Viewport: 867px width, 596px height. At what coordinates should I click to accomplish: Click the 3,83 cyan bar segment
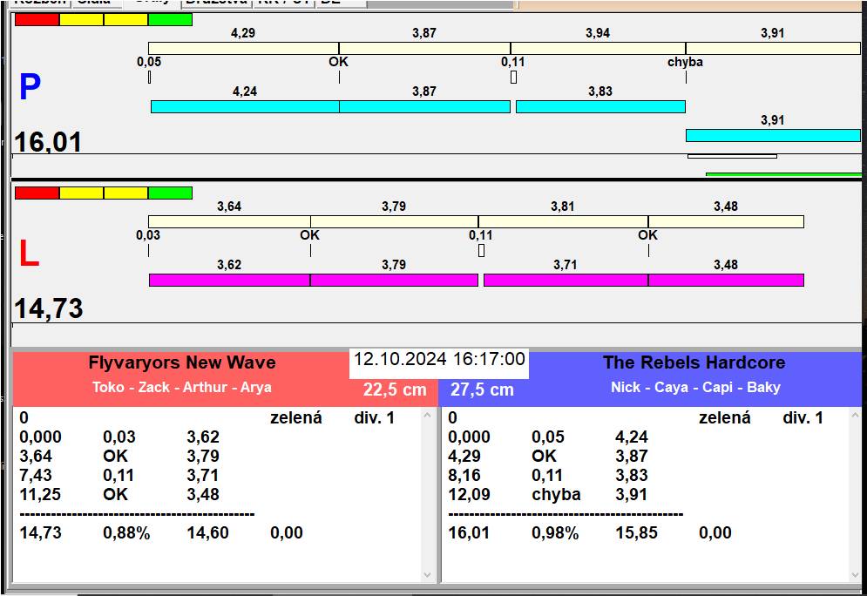click(600, 106)
